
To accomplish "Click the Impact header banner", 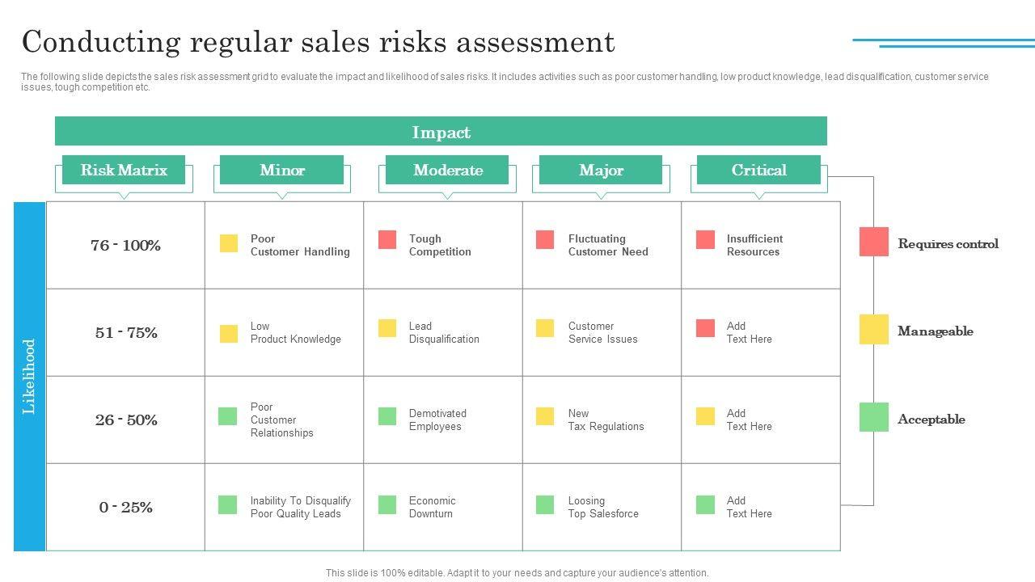I will (x=441, y=132).
